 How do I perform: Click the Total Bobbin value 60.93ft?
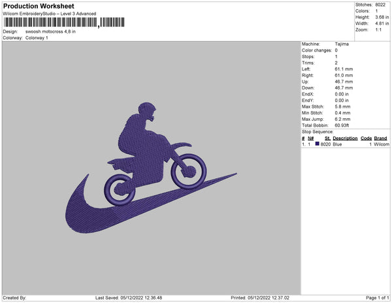(342, 125)
